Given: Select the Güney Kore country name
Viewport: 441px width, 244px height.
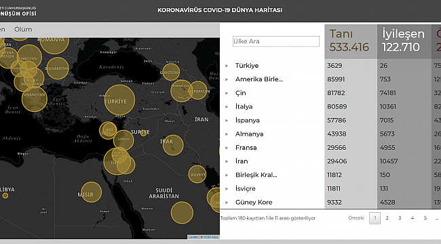Looking at the screenshot, I should tap(254, 203).
